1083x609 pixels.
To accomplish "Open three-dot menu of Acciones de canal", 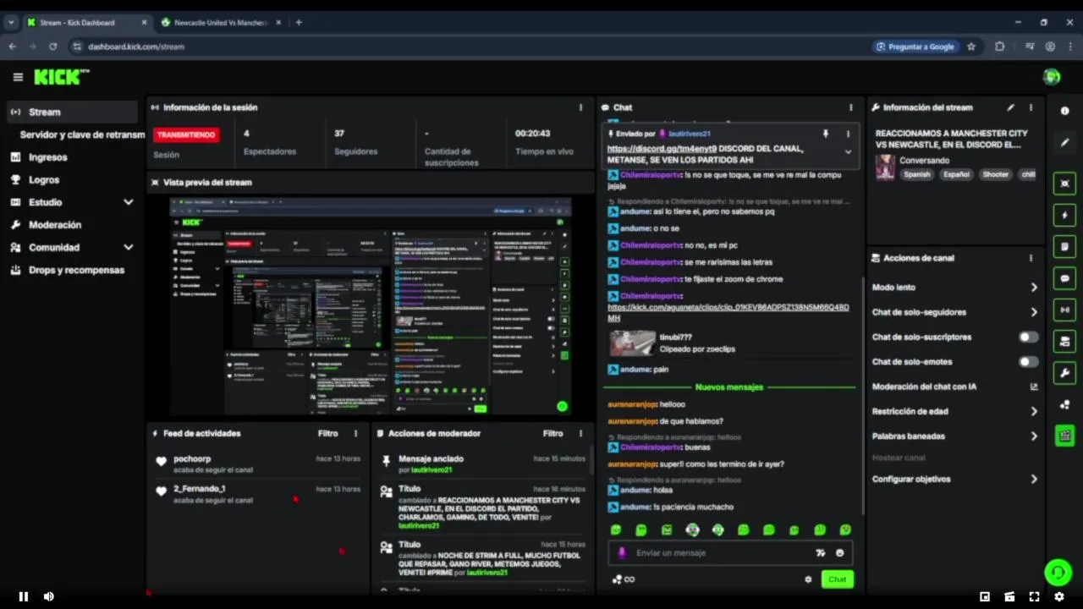I will [1031, 258].
